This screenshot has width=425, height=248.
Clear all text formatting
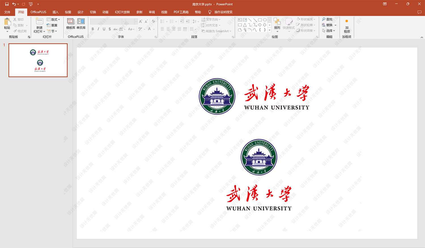(153, 22)
